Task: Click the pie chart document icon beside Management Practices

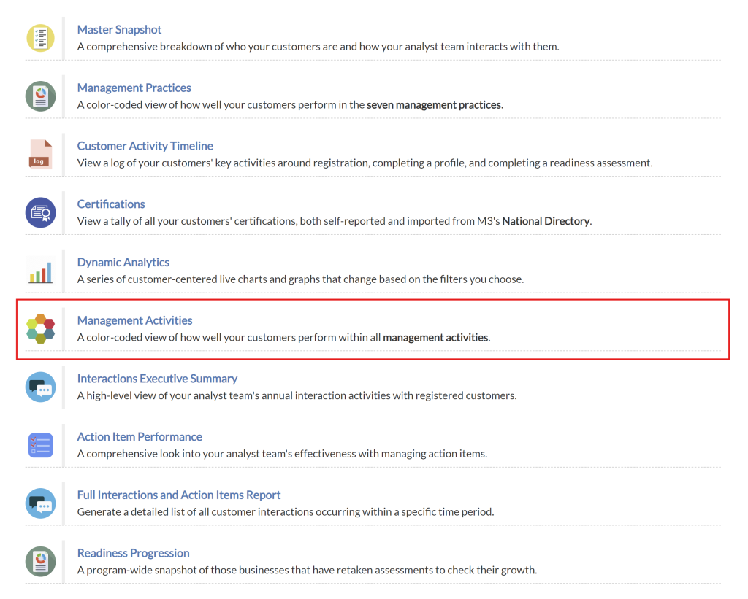Action: pos(40,96)
